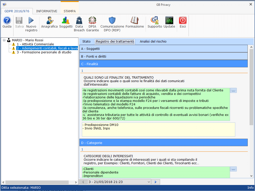Collapse the MARIO - Mario Rossi tree node
255x191 pixels.
4,40
